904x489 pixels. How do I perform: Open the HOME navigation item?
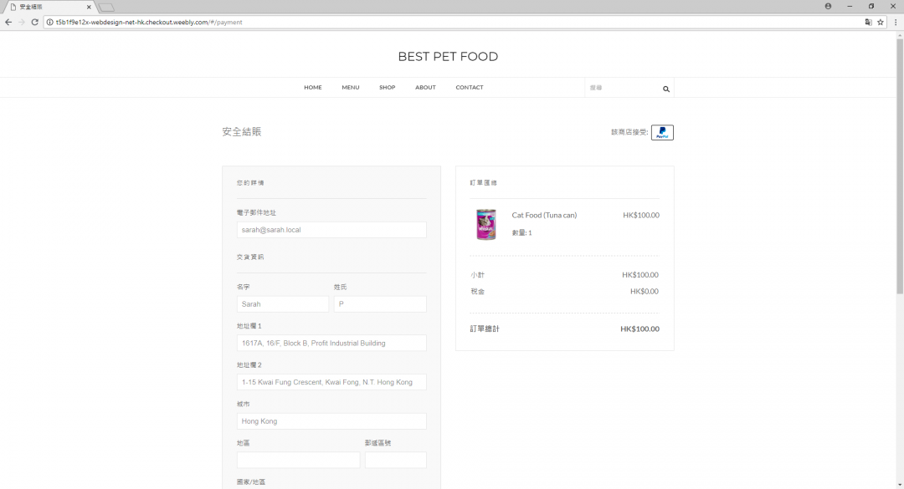coord(312,87)
